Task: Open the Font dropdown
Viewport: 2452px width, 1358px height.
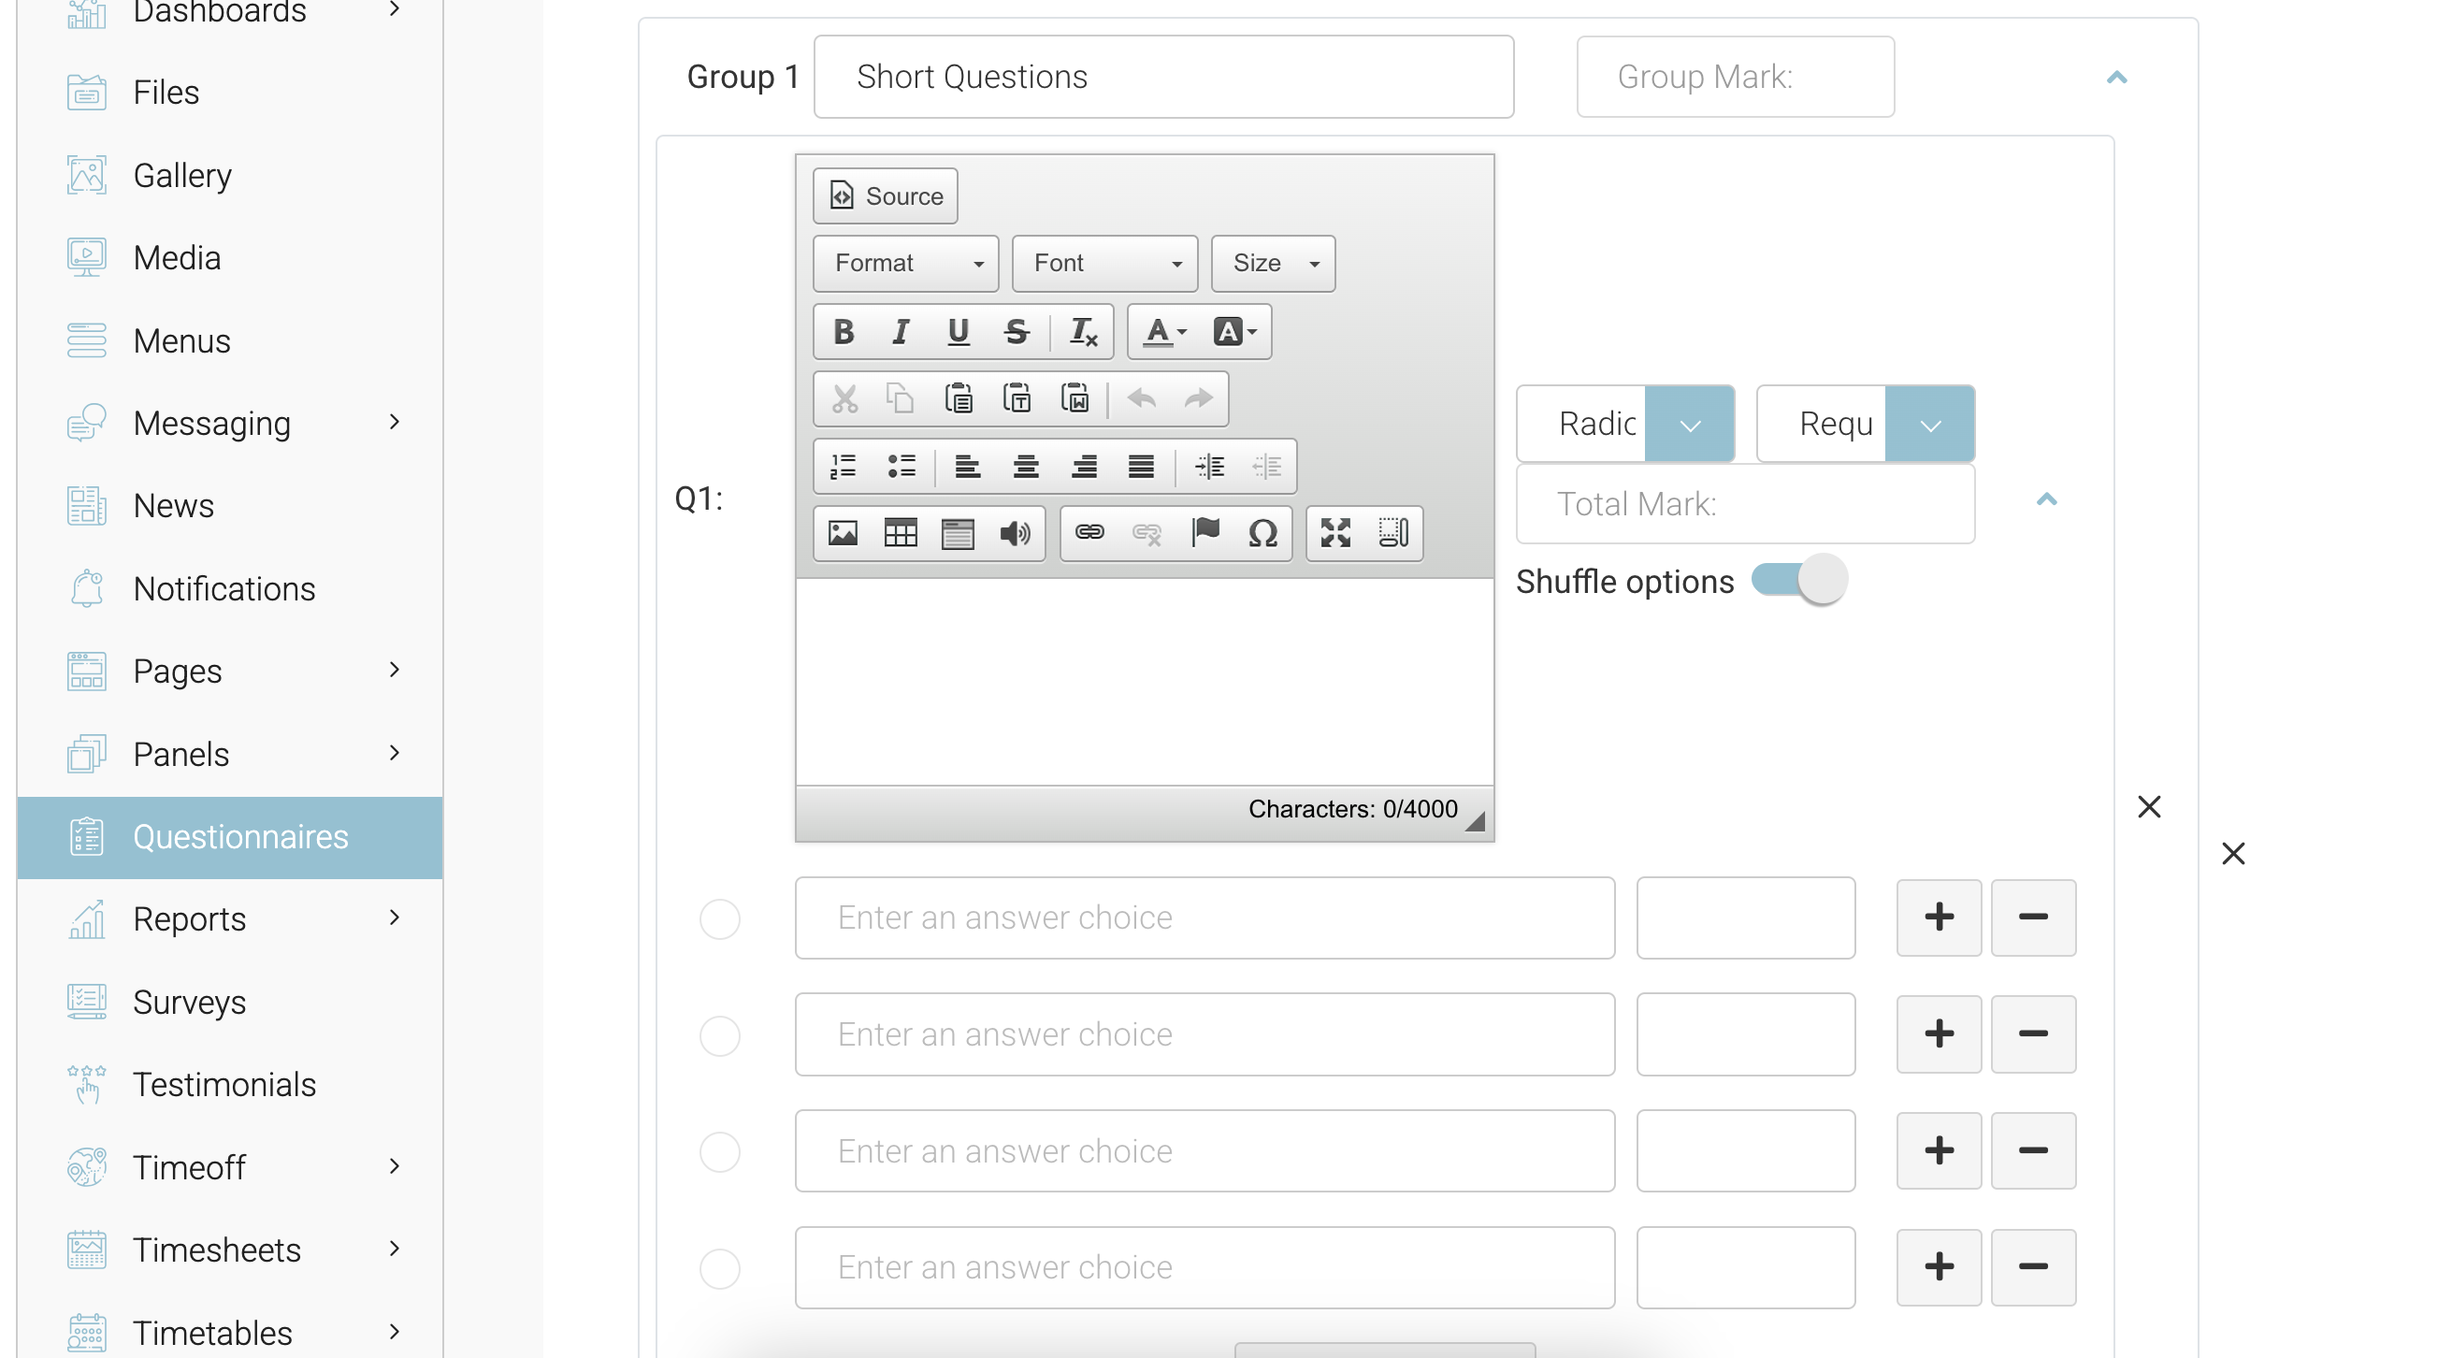Action: 1104,264
